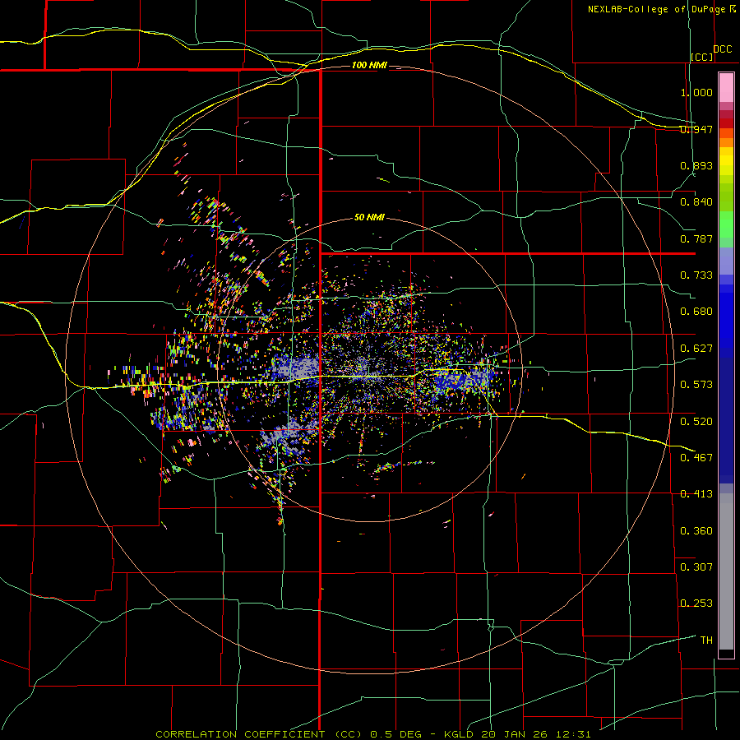Click the DCC product label
Viewport: 740px width, 740px height.
[x=723, y=49]
